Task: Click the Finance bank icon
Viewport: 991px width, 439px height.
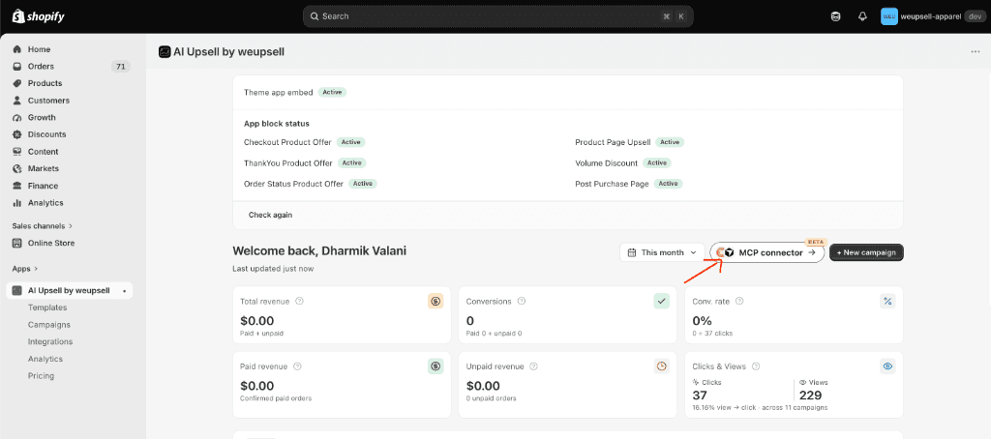Action: pos(17,186)
